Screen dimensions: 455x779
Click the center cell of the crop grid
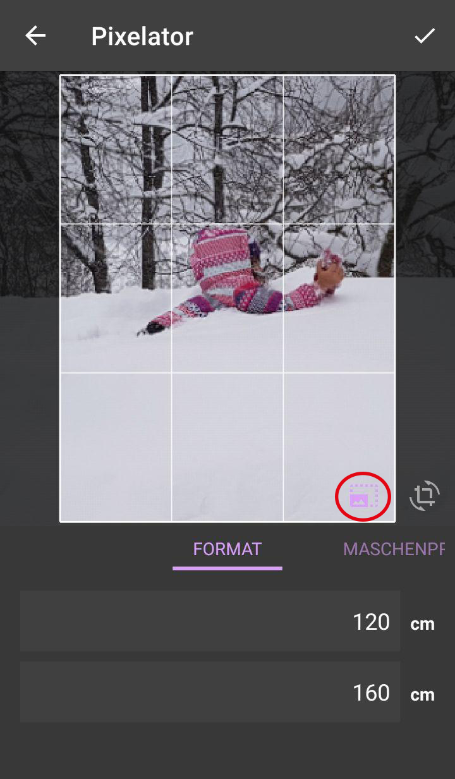pos(227,298)
